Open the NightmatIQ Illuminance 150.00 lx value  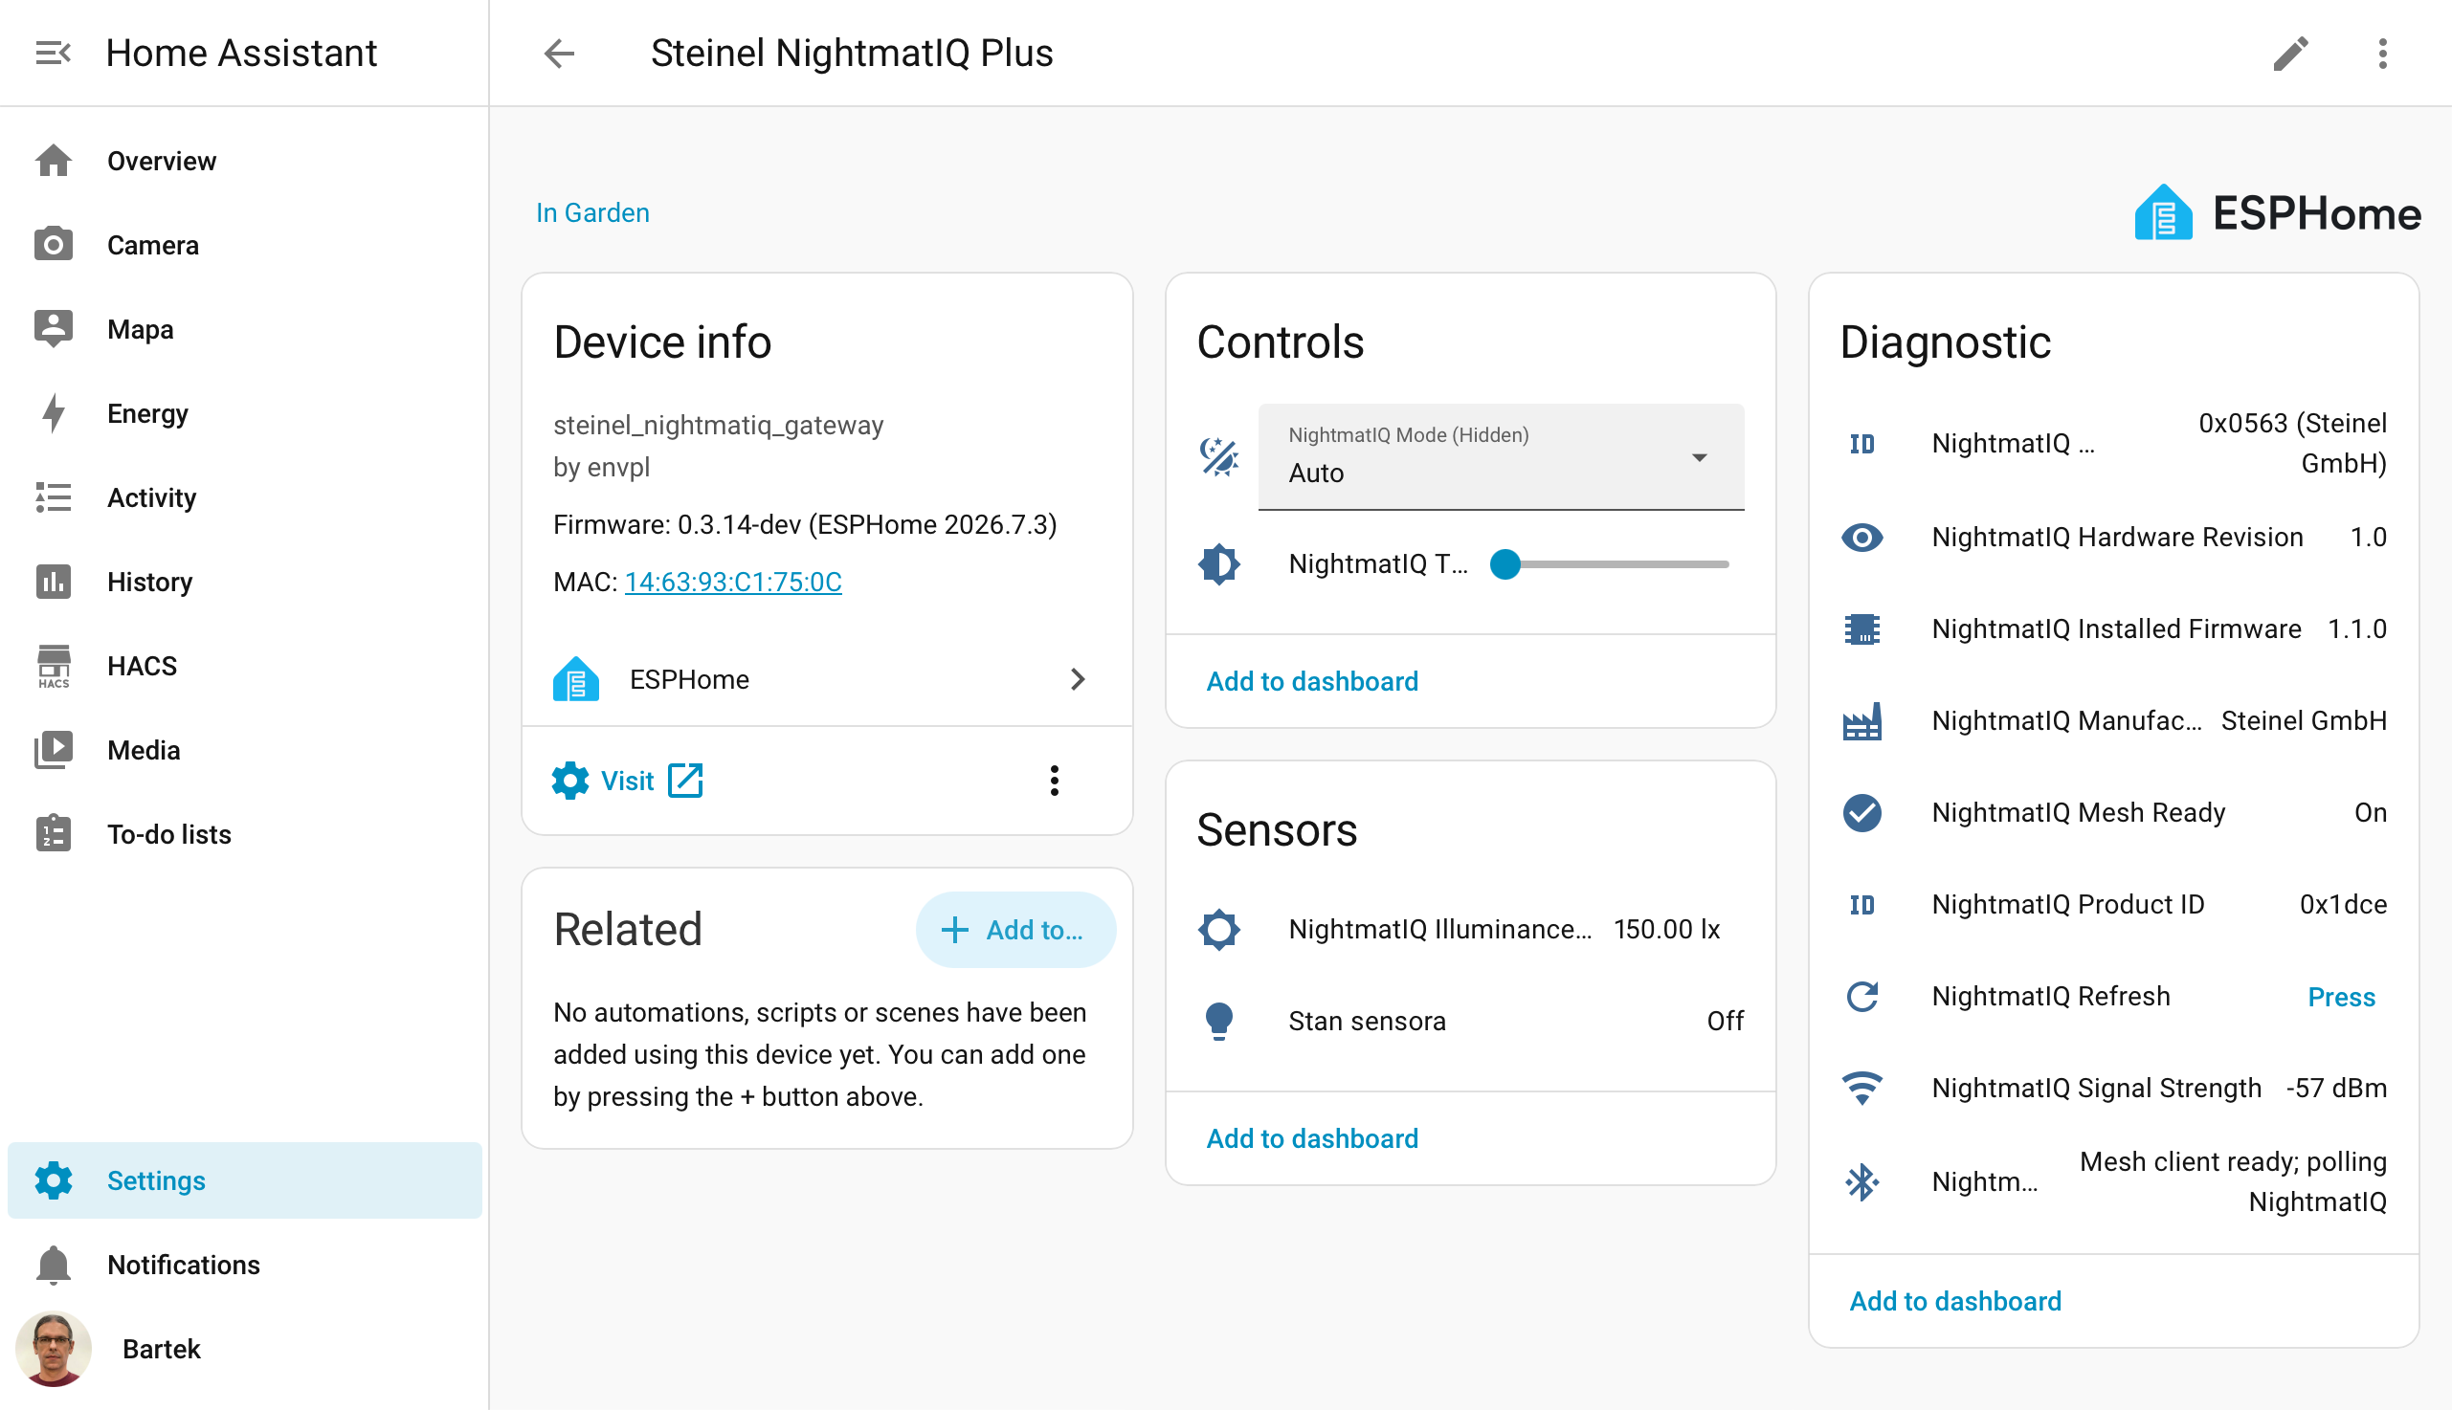pyautogui.click(x=1666, y=930)
